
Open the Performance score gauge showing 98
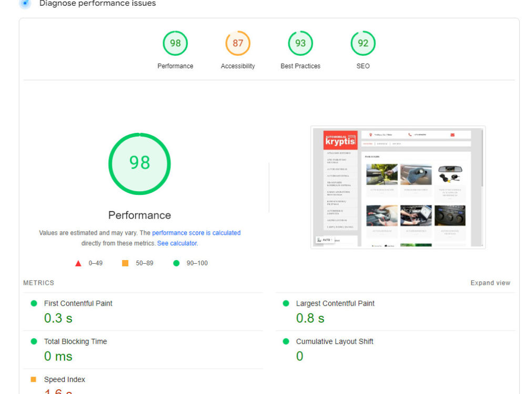175,43
